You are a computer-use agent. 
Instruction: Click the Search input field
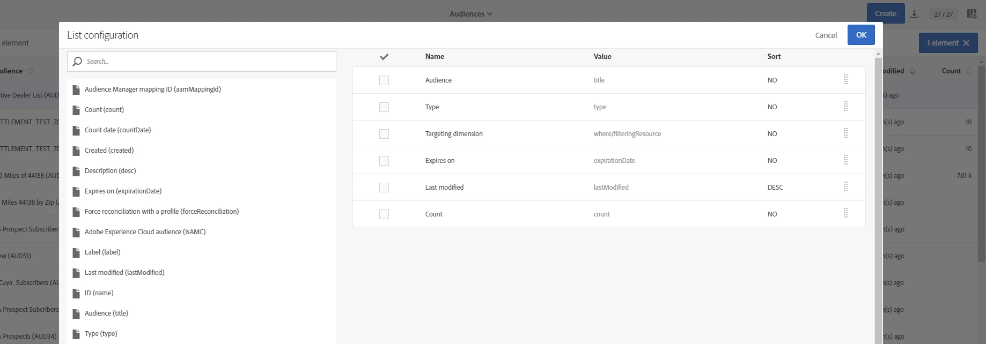tap(202, 62)
